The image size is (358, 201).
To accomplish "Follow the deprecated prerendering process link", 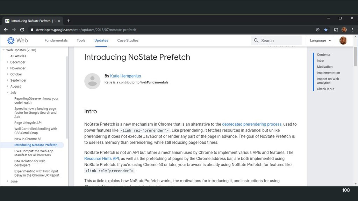I will click(x=252, y=124).
